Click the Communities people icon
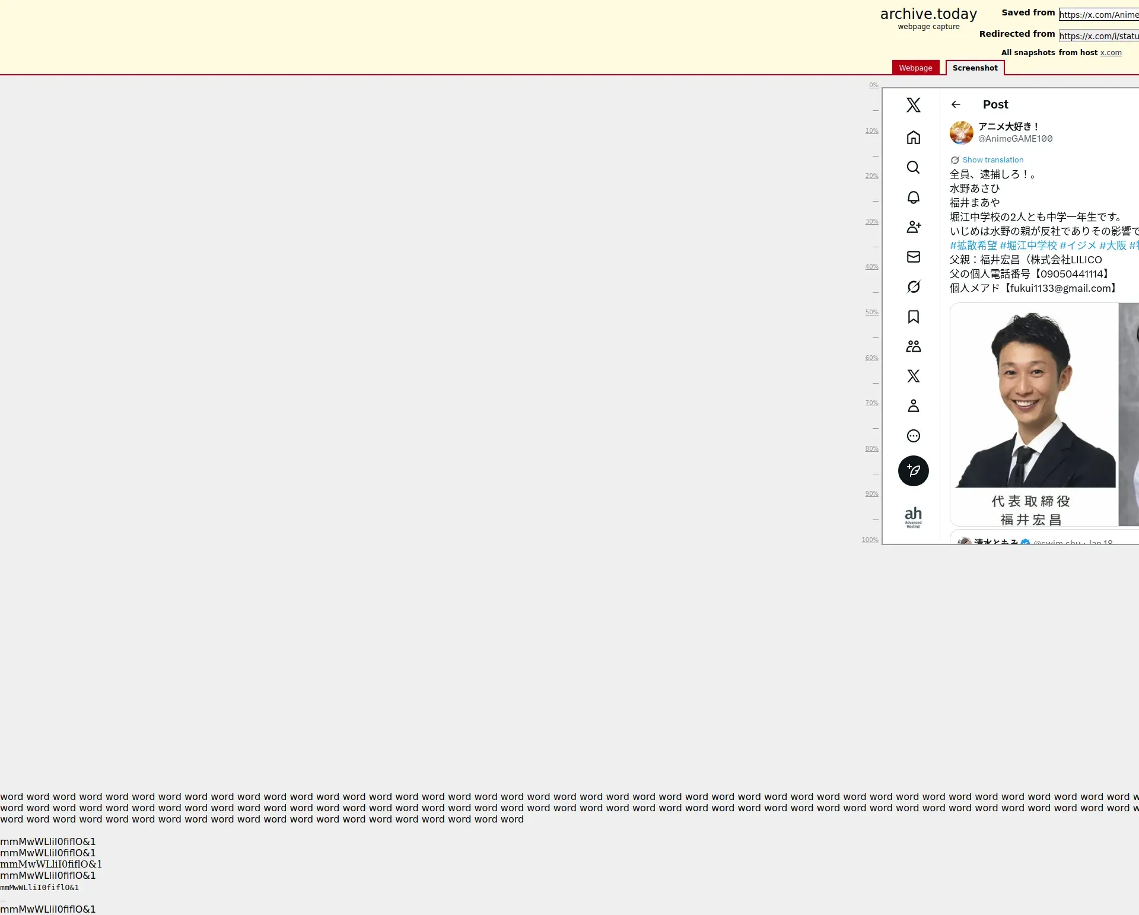Image resolution: width=1139 pixels, height=915 pixels. coord(913,346)
